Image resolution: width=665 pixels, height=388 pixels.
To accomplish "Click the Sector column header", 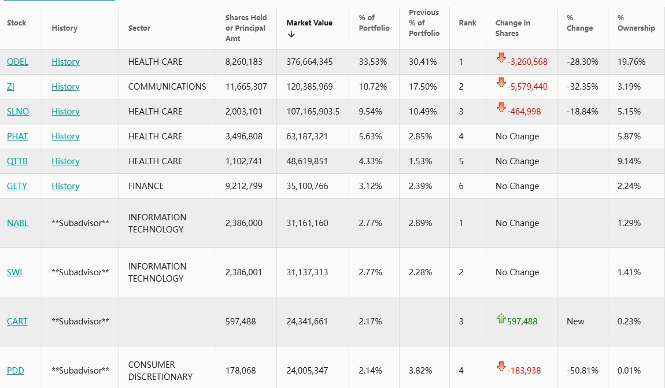I will tap(139, 28).
